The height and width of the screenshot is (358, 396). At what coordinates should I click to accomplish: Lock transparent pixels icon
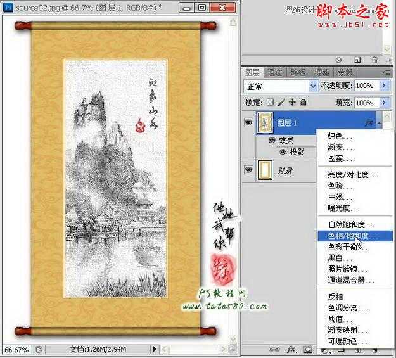click(x=270, y=102)
